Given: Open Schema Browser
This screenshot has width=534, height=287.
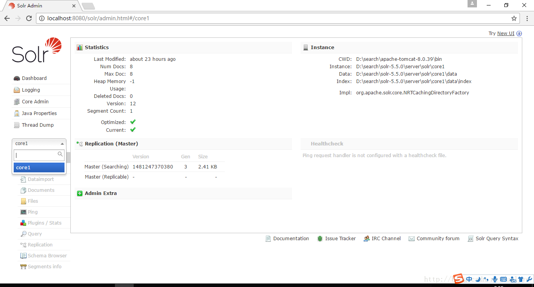Looking at the screenshot, I should [x=44, y=256].
